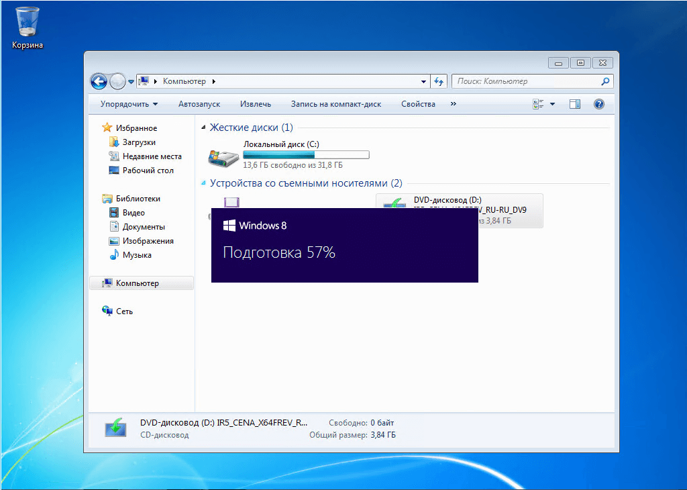
Task: Select Загрузки in the navigation pane
Action: pos(139,142)
